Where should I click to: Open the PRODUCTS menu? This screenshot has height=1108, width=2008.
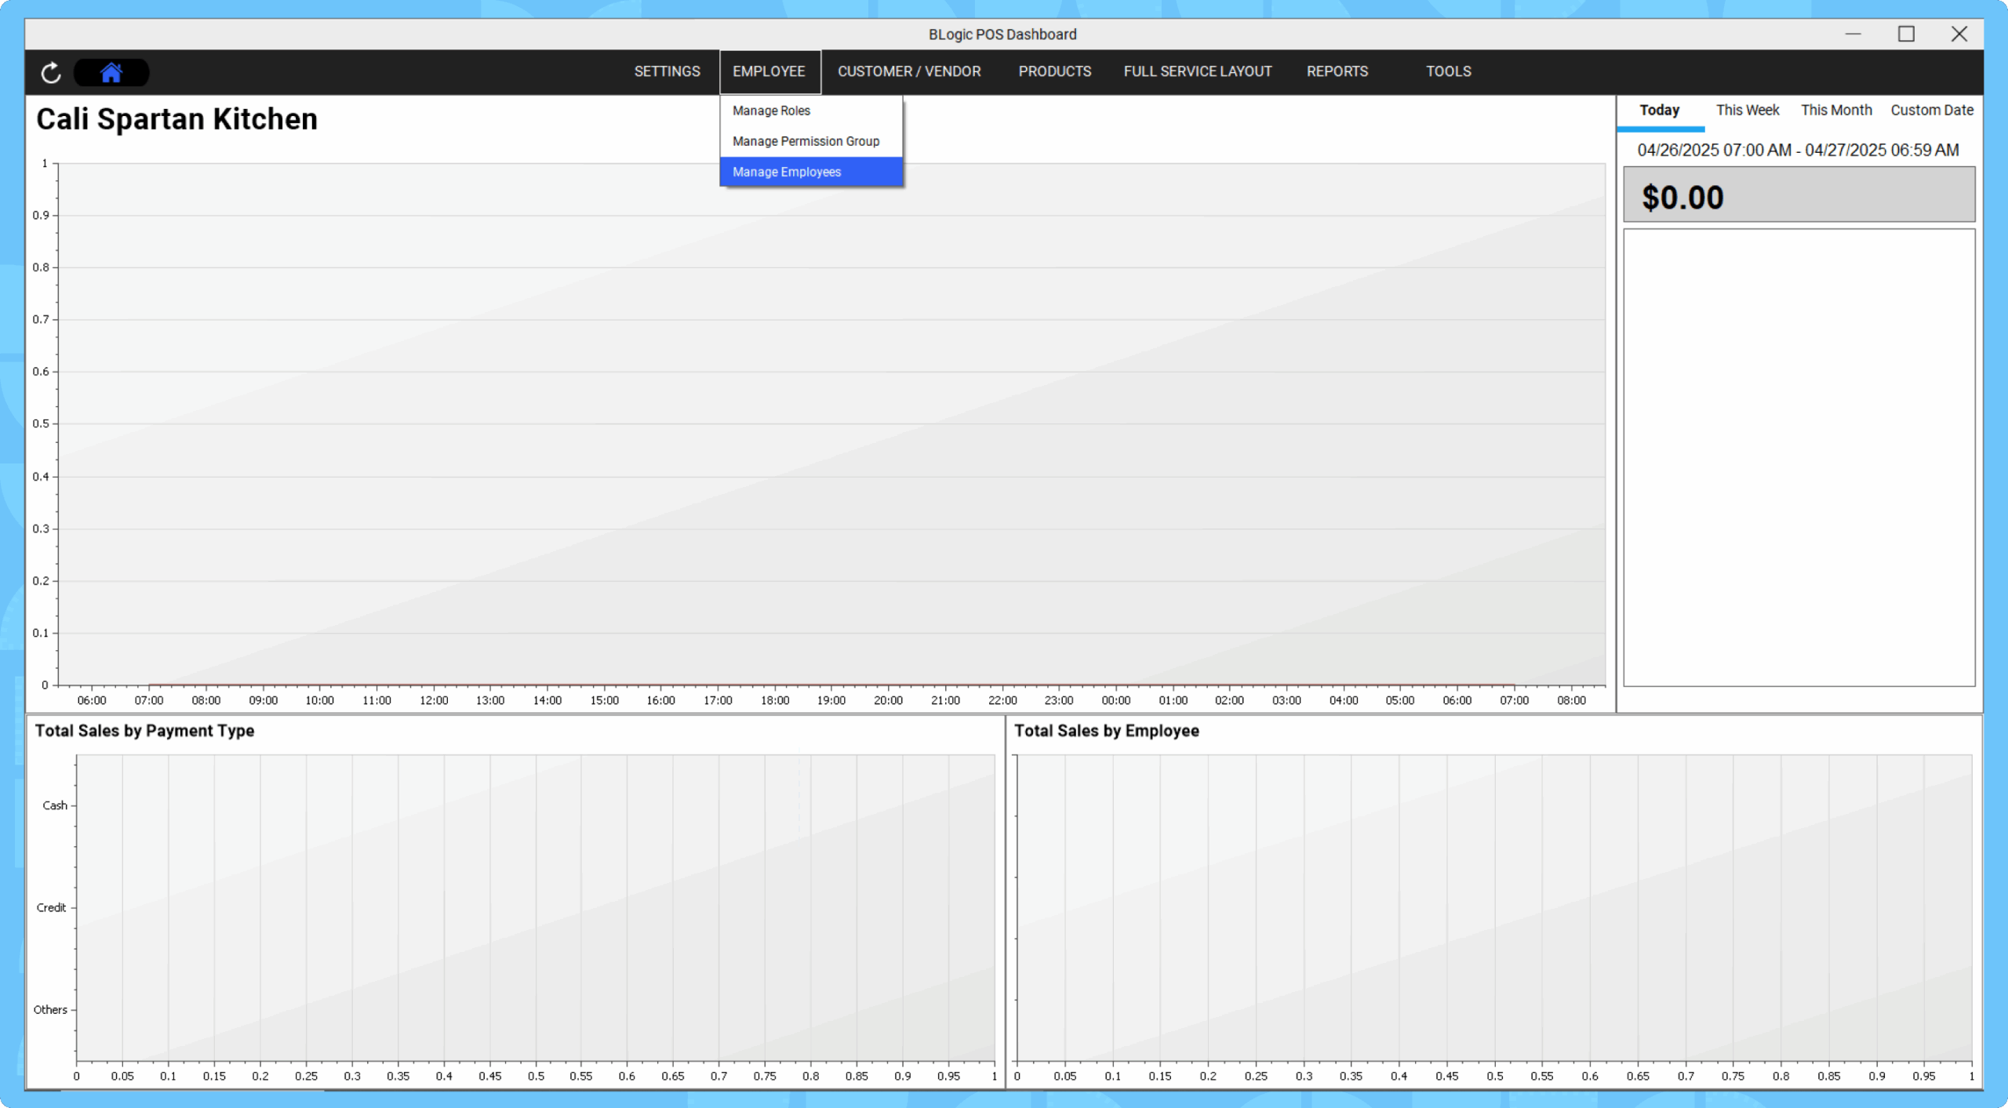1055,71
